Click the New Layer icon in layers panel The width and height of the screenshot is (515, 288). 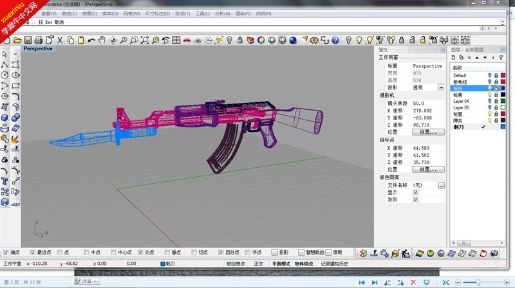tap(453, 57)
